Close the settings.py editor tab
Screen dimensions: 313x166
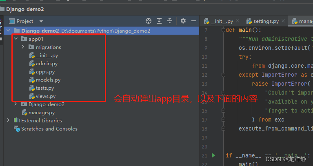point(283,21)
